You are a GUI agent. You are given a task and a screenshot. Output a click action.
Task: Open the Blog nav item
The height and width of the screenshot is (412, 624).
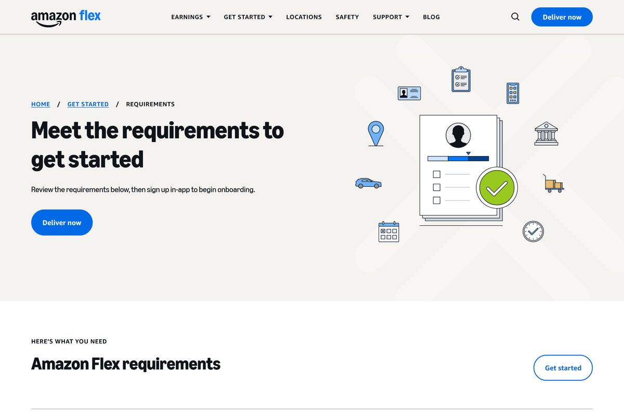coord(431,17)
